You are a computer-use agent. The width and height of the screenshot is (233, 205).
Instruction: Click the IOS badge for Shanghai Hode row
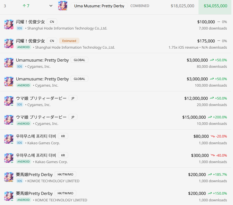pyautogui.click(x=20, y=28)
